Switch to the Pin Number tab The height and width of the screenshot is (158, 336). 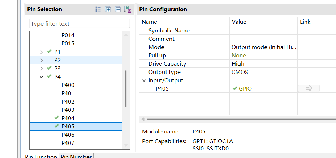(76, 156)
